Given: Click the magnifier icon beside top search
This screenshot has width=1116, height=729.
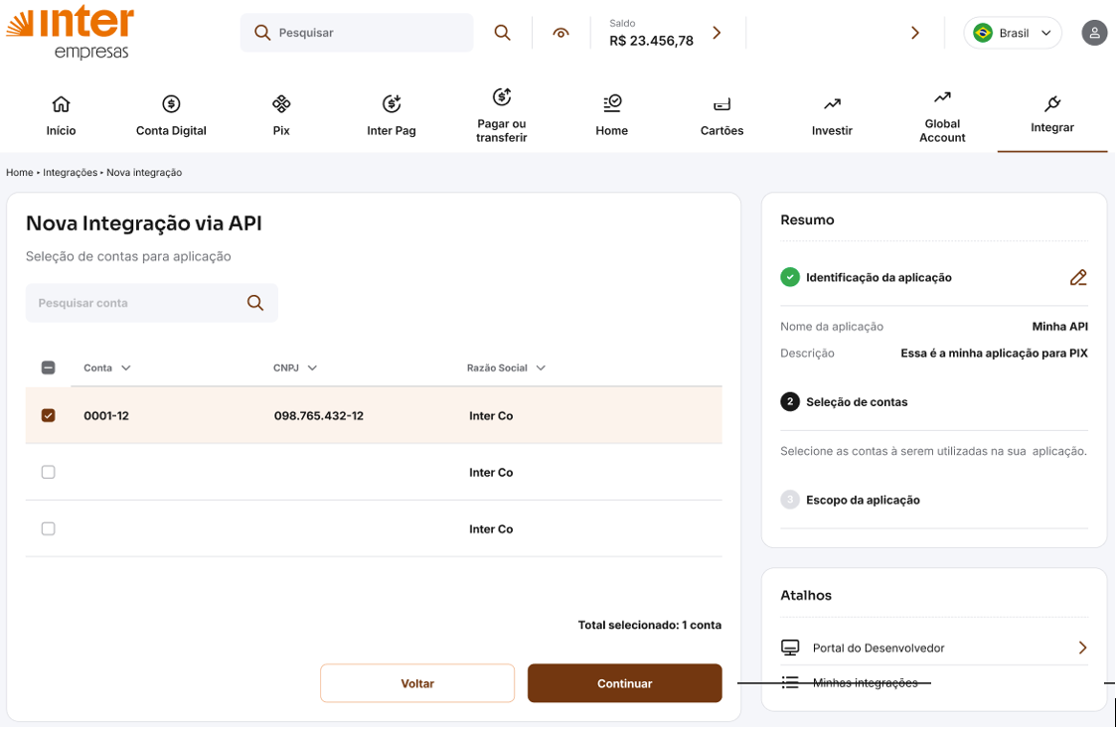Looking at the screenshot, I should coord(503,33).
